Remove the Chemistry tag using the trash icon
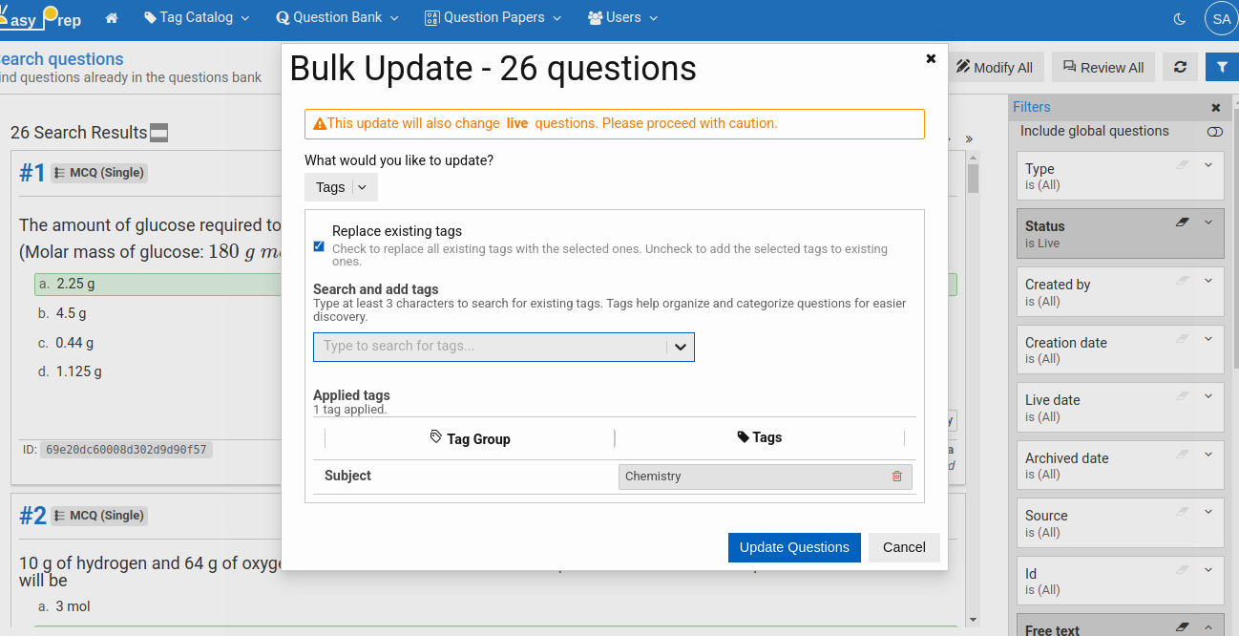This screenshot has width=1239, height=636. (x=896, y=476)
